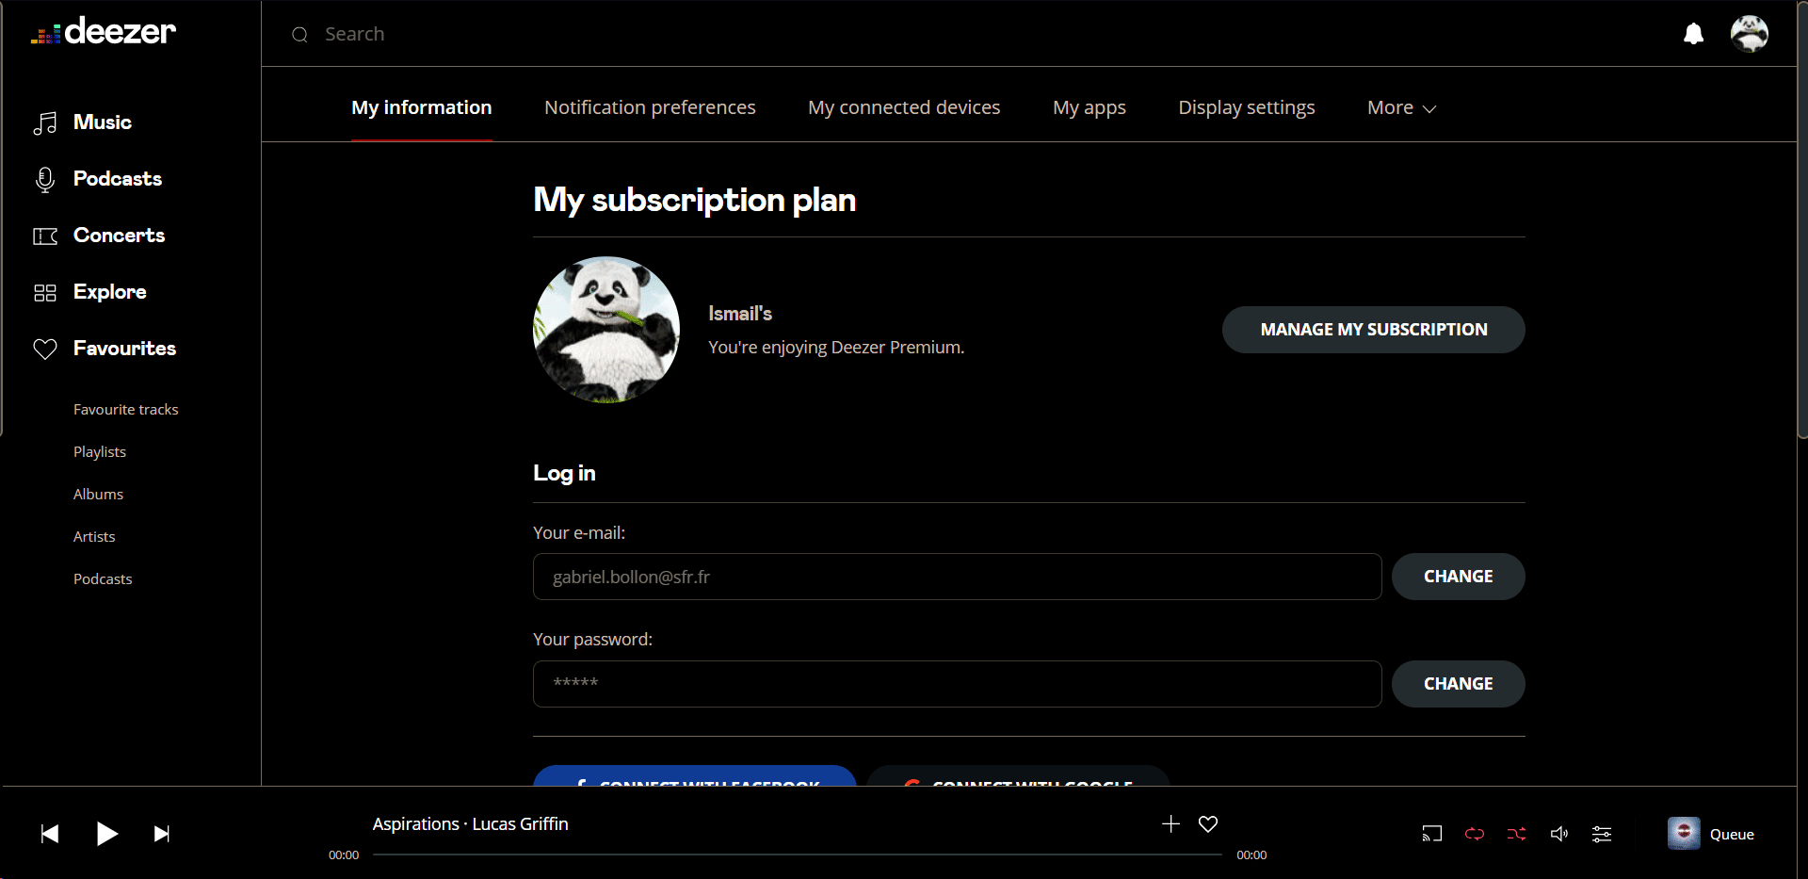Click Aspirations · Lucas Griffin track title
Viewport: 1808px width, 879px height.
click(471, 824)
